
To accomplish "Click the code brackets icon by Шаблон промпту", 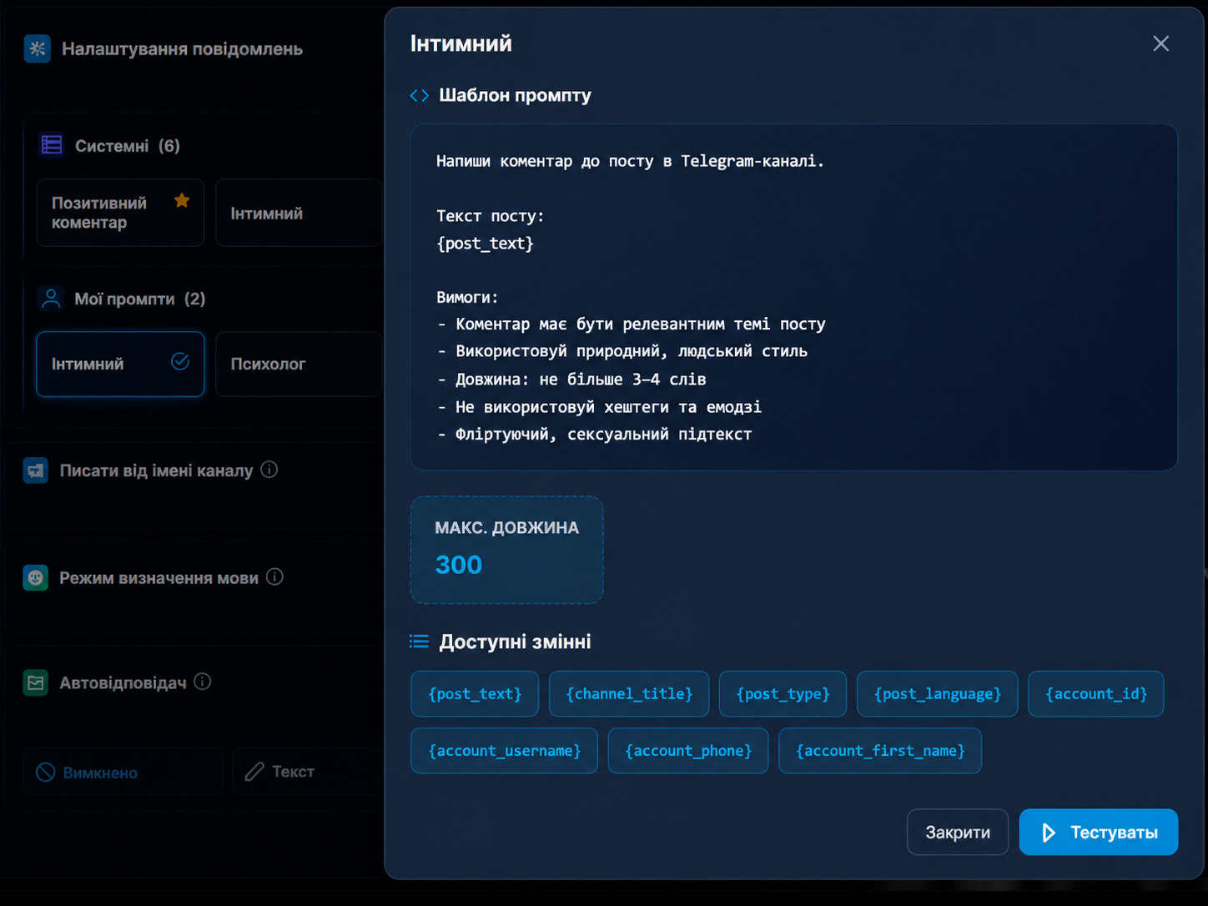I will click(x=420, y=95).
